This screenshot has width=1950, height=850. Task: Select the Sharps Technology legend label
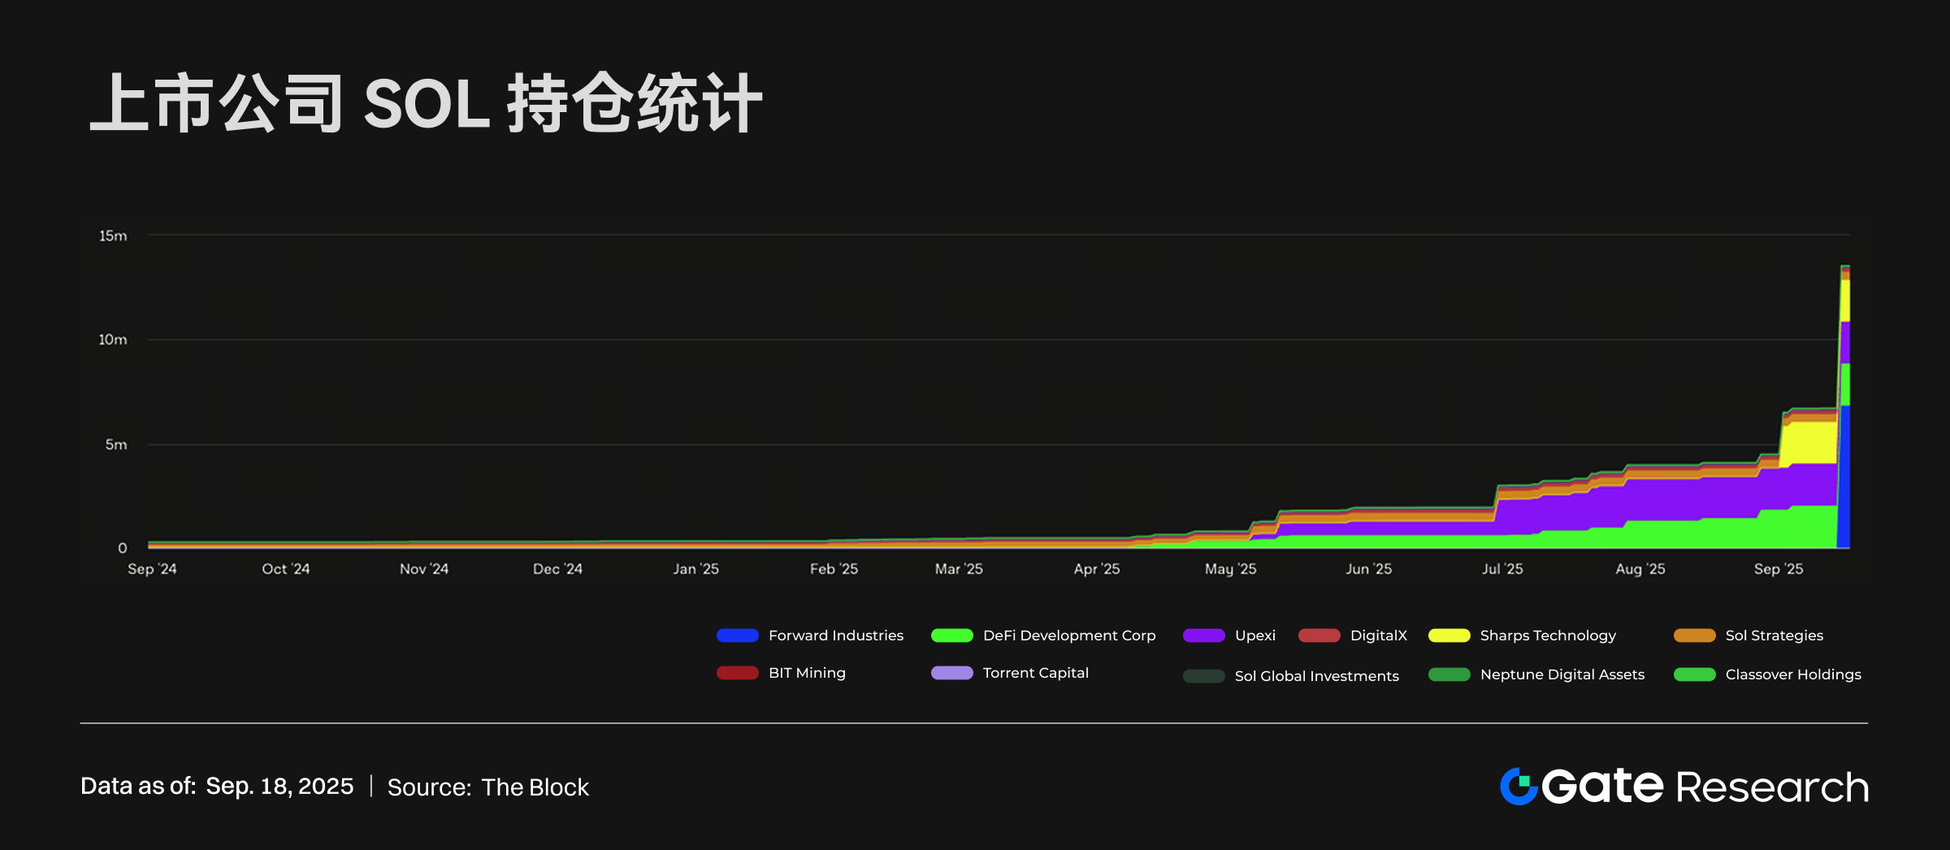1548,635
